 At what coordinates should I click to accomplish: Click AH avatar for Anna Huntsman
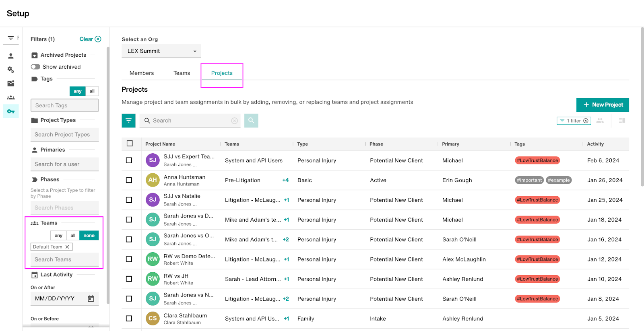click(153, 180)
